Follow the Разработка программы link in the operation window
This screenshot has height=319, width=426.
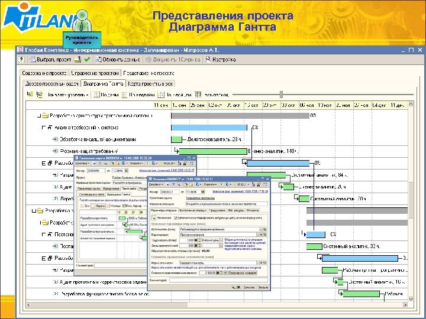200,198
